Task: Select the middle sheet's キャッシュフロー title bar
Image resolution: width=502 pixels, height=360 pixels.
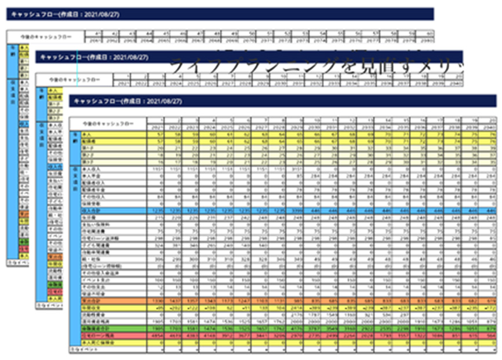Action: [x=249, y=57]
